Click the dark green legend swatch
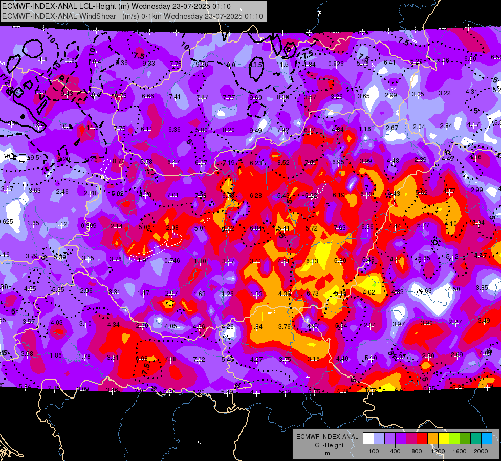Image resolution: width=501 pixels, height=461 pixels. (465, 438)
